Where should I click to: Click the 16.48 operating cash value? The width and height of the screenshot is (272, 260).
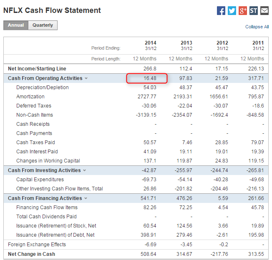click(x=150, y=78)
